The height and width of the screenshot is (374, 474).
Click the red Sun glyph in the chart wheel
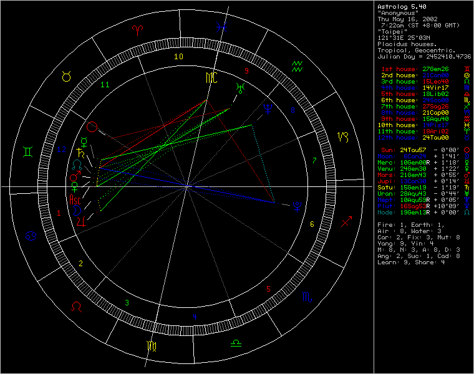pyautogui.click(x=92, y=127)
